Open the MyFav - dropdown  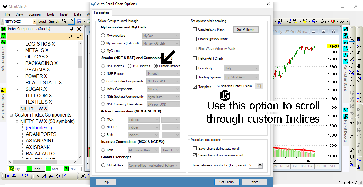pyautogui.click(x=161, y=36)
